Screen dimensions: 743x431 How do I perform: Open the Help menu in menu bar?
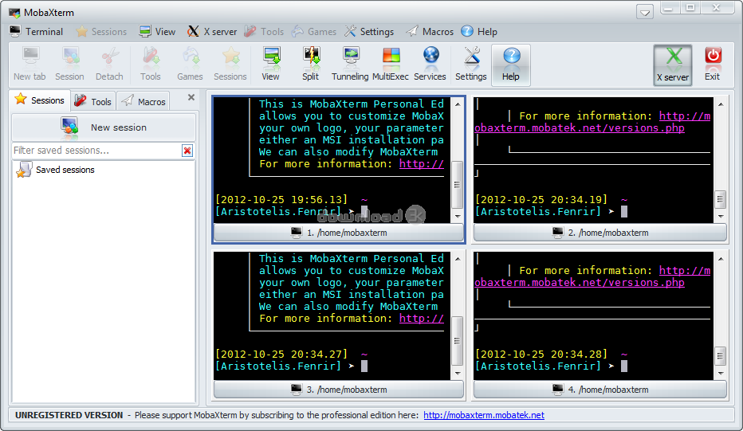pos(479,32)
